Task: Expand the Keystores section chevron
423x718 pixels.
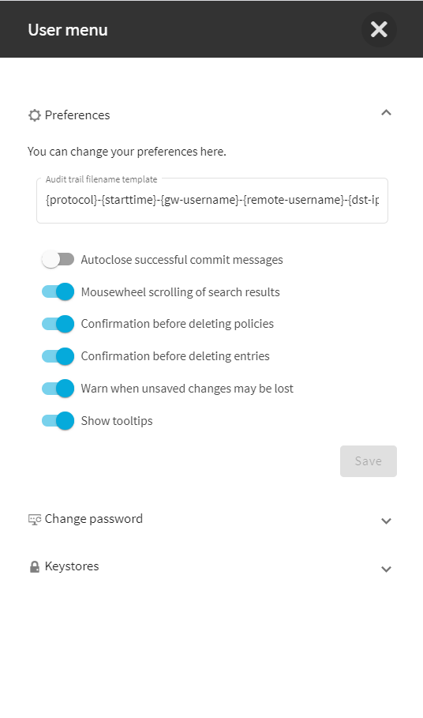Action: tap(386, 570)
